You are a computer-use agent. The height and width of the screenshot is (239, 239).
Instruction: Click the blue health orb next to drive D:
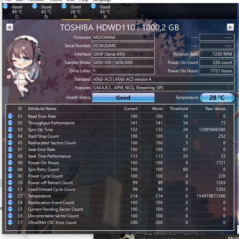click(35, 6)
